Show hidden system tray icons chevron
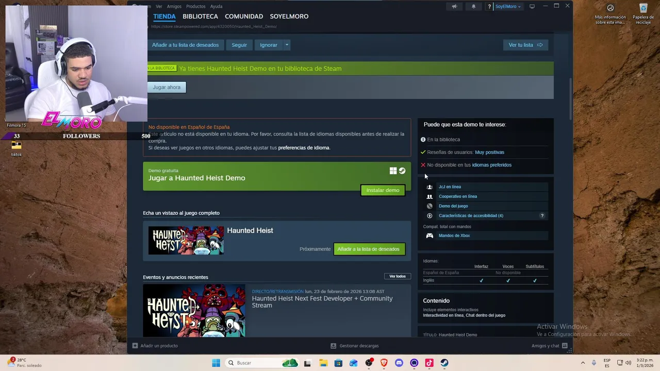The height and width of the screenshot is (371, 660). [583, 363]
